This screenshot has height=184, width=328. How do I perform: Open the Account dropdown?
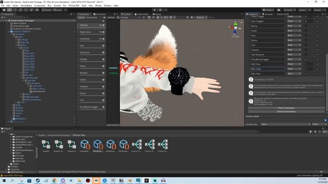click(x=289, y=10)
